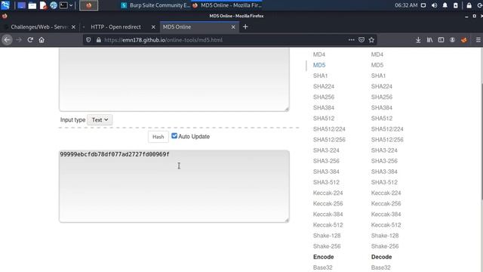Open MD5 link in right column
This screenshot has height=272, width=483.
[377, 65]
